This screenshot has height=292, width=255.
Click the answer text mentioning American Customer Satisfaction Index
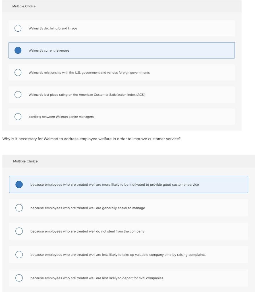87,95
